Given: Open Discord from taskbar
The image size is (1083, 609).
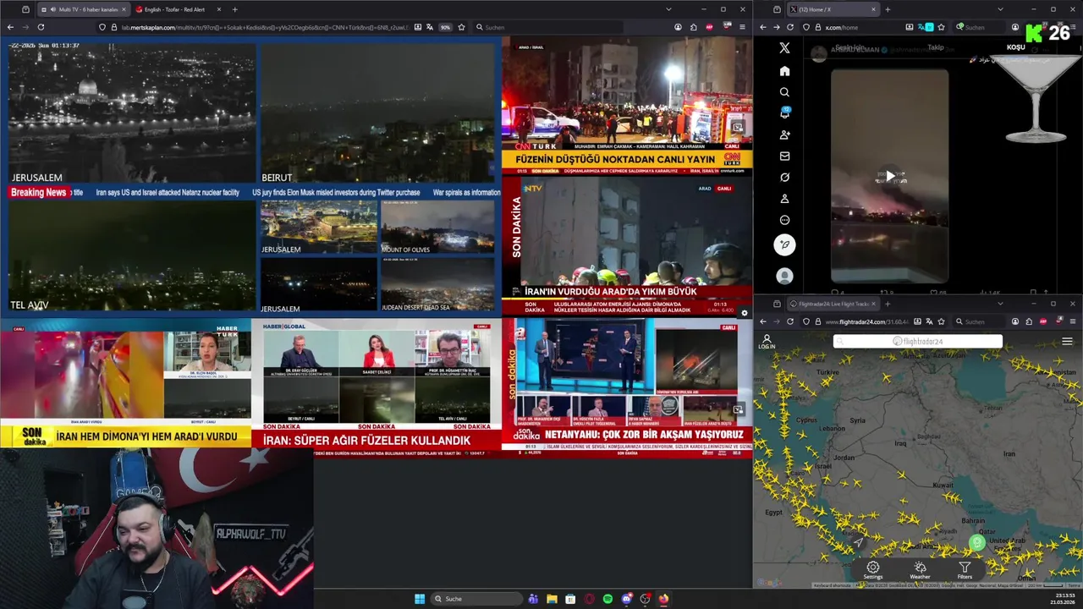Looking at the screenshot, I should [x=626, y=599].
